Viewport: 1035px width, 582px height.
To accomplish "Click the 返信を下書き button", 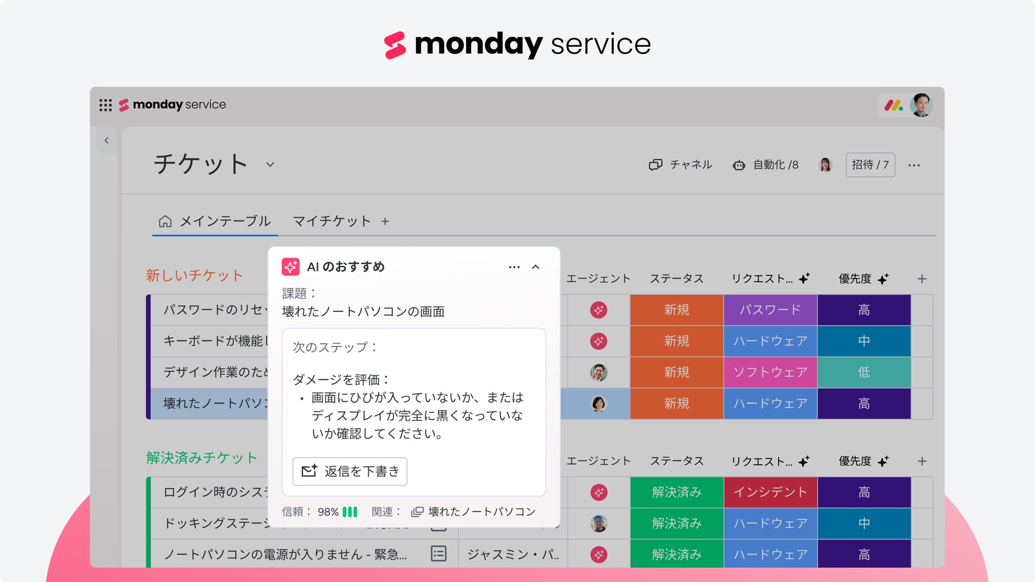I will point(350,471).
